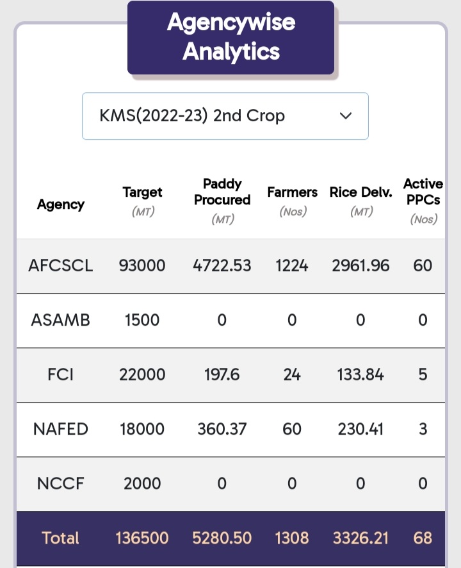The image size is (461, 568).
Task: Click the Farmers (Nos) column header
Action: tap(292, 201)
